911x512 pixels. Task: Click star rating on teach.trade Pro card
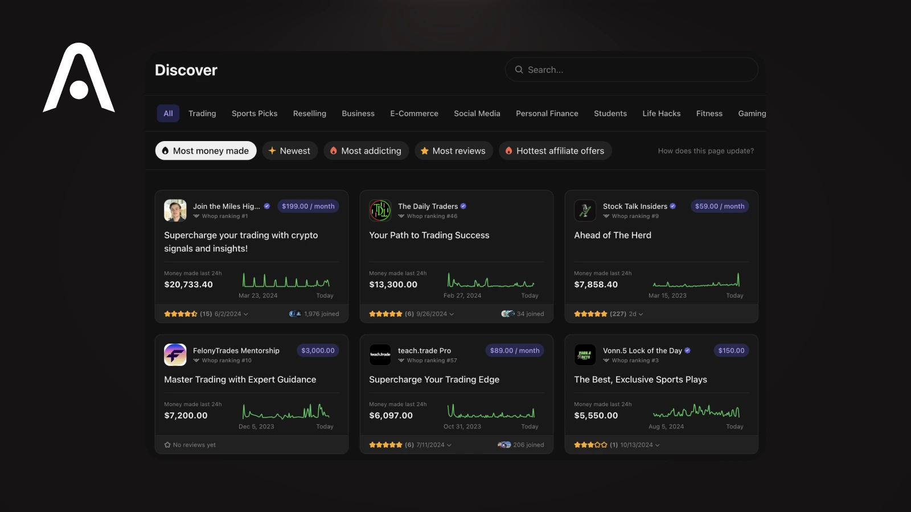point(385,445)
